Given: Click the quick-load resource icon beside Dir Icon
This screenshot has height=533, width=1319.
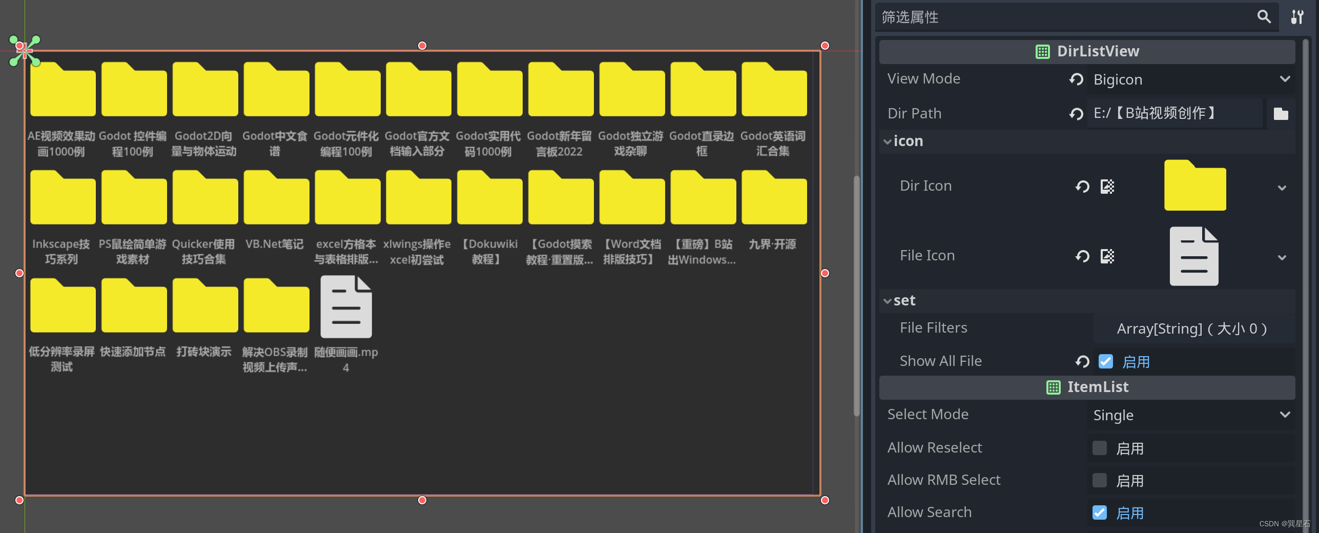Looking at the screenshot, I should pyautogui.click(x=1107, y=187).
